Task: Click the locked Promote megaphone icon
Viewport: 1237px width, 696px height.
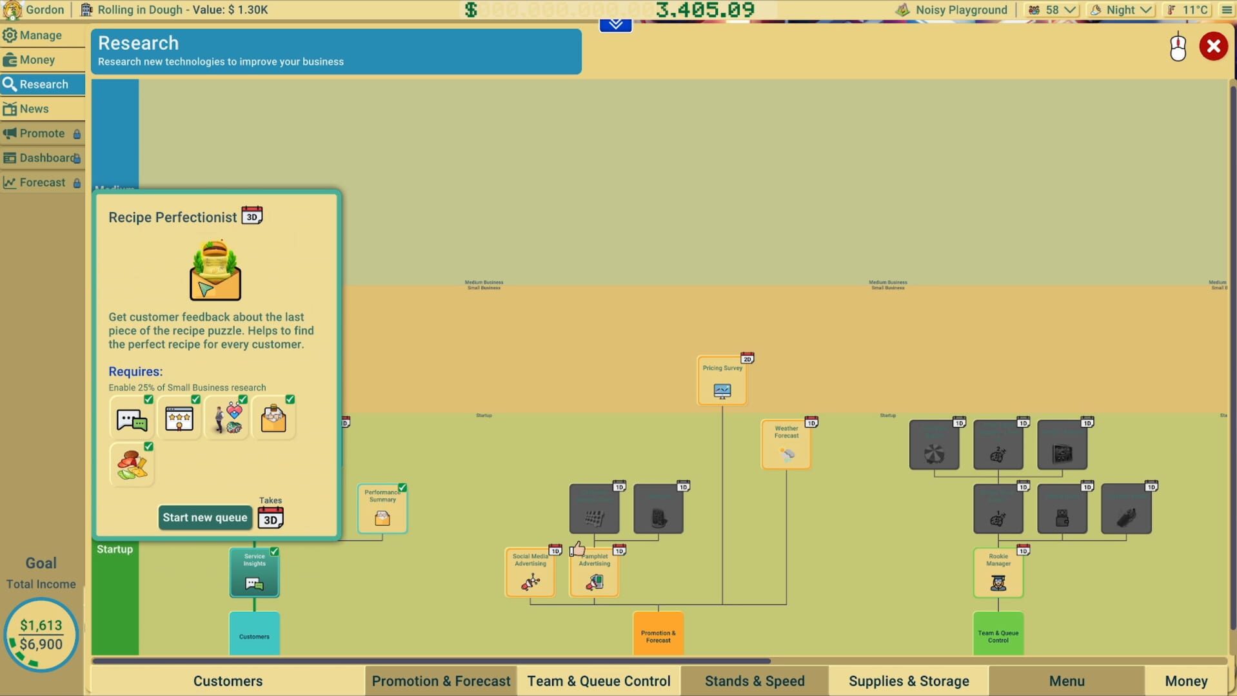Action: (x=9, y=133)
